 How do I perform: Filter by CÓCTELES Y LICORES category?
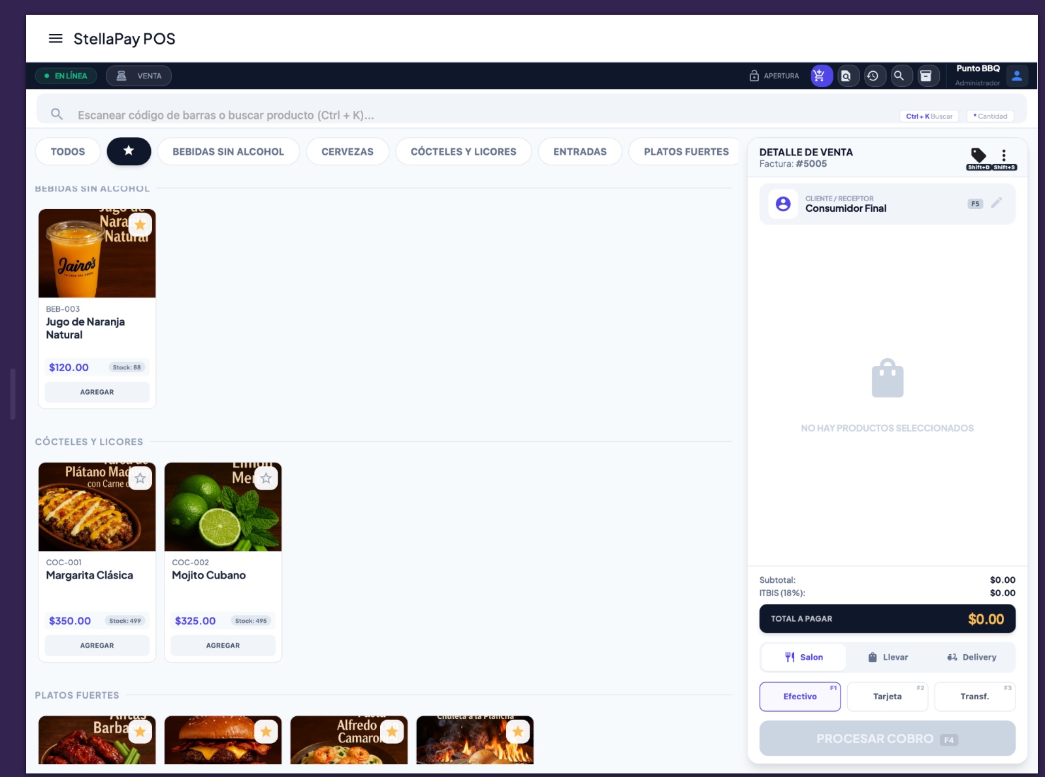point(464,152)
